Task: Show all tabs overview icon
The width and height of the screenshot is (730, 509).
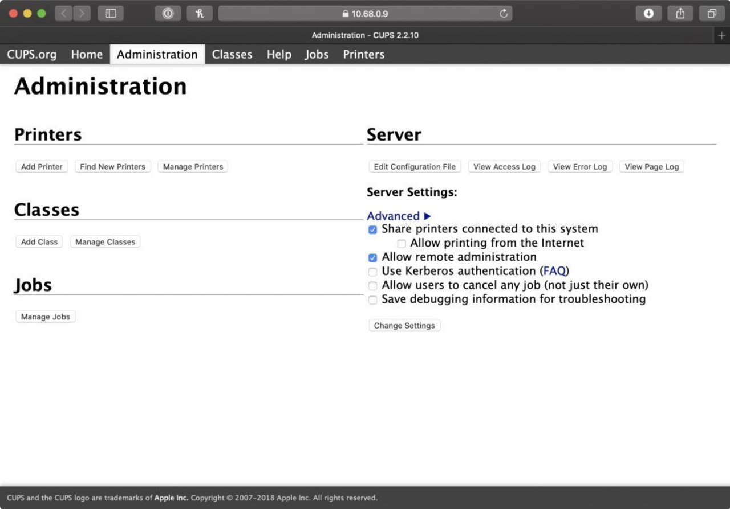Action: [x=712, y=14]
